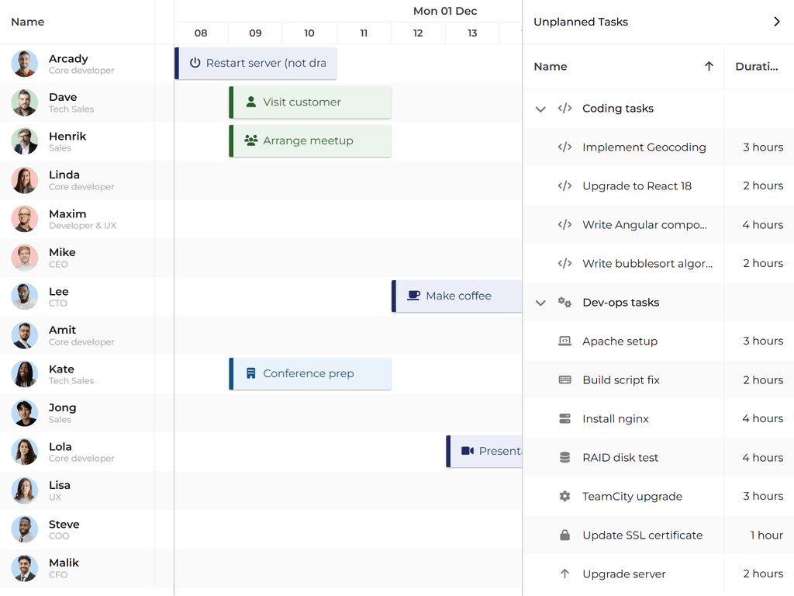
Task: Collapse the Unplanned Tasks panel with chevron
Action: (x=776, y=22)
